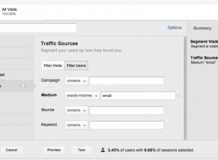218x160 pixels.
Task: Click the Campaign text field
Action: (127, 81)
